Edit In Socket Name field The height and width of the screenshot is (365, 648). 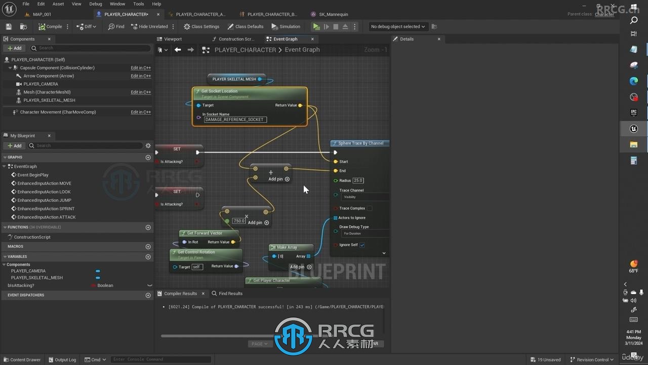pyautogui.click(x=235, y=120)
